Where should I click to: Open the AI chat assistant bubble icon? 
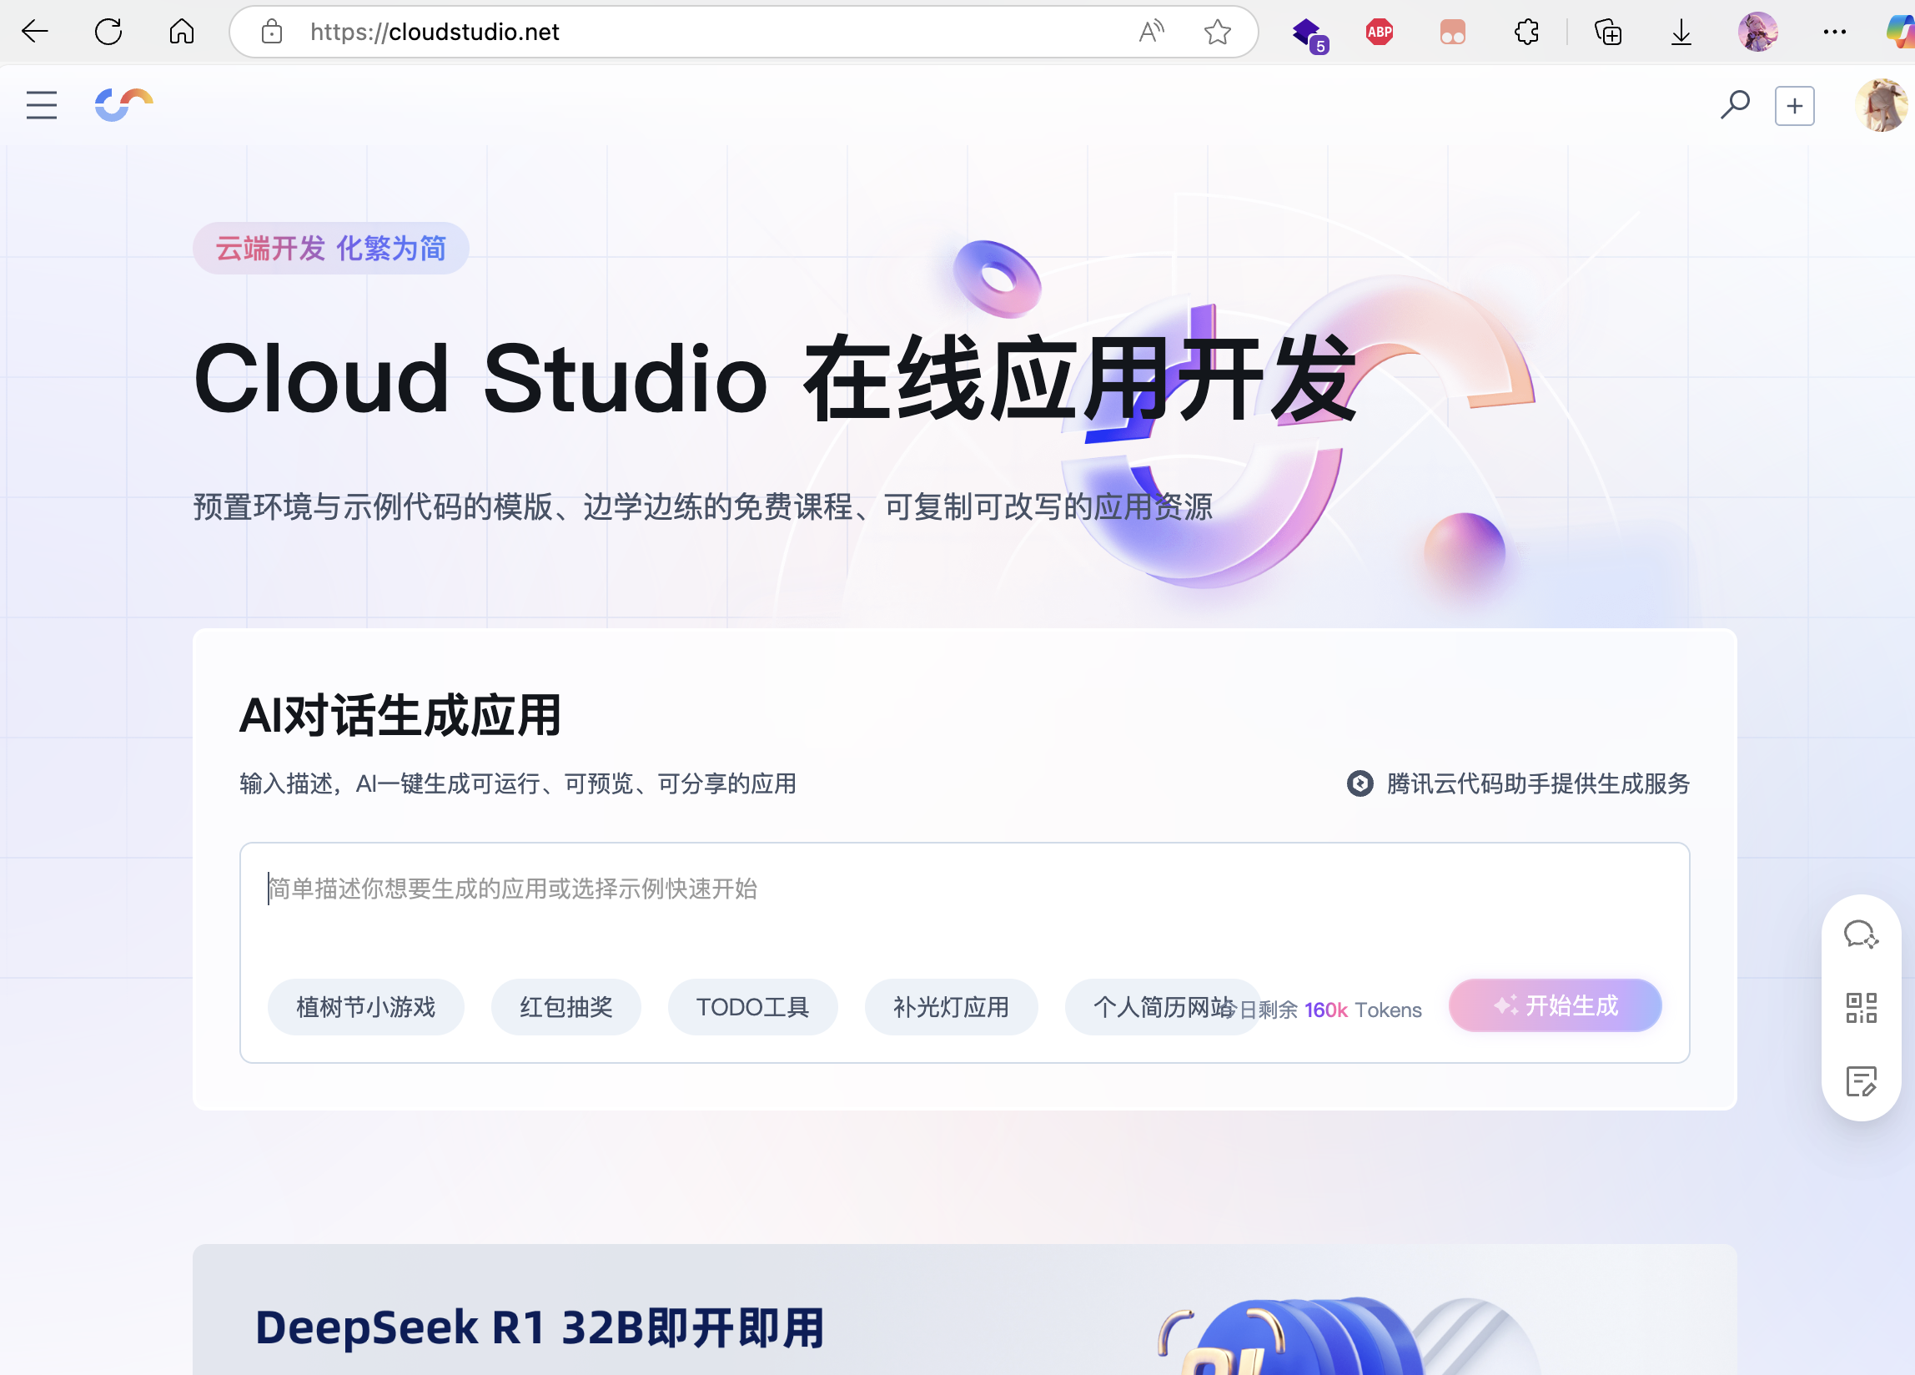coord(1860,936)
